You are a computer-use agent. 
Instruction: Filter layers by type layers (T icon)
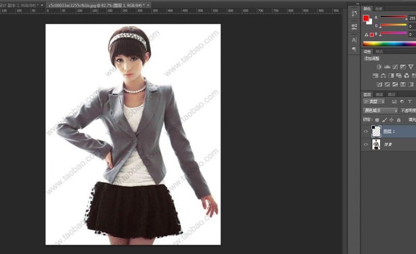[x=410, y=102]
